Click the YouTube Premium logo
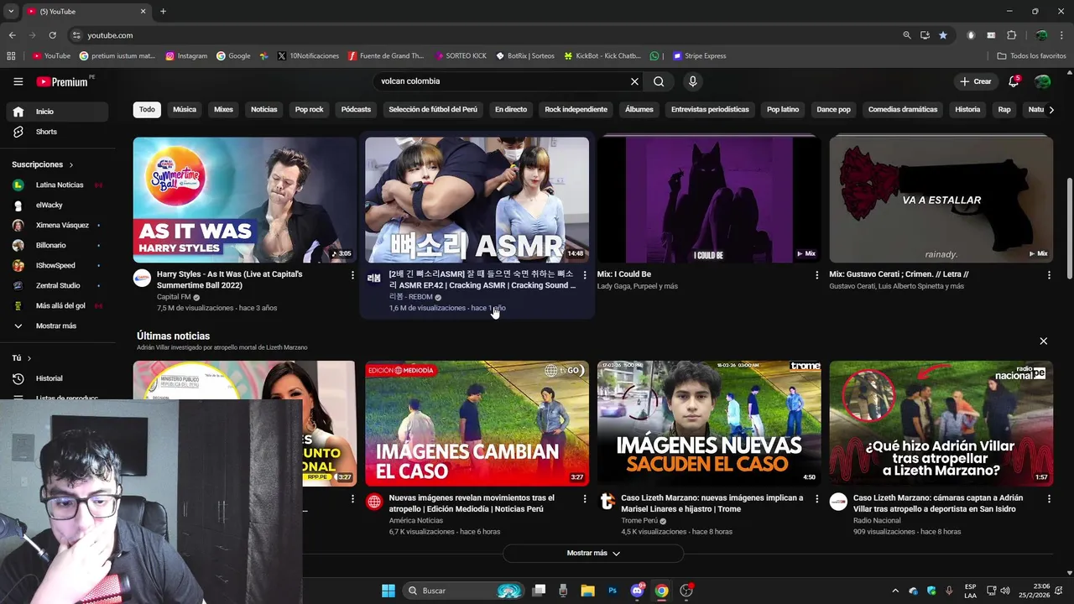 (x=64, y=81)
